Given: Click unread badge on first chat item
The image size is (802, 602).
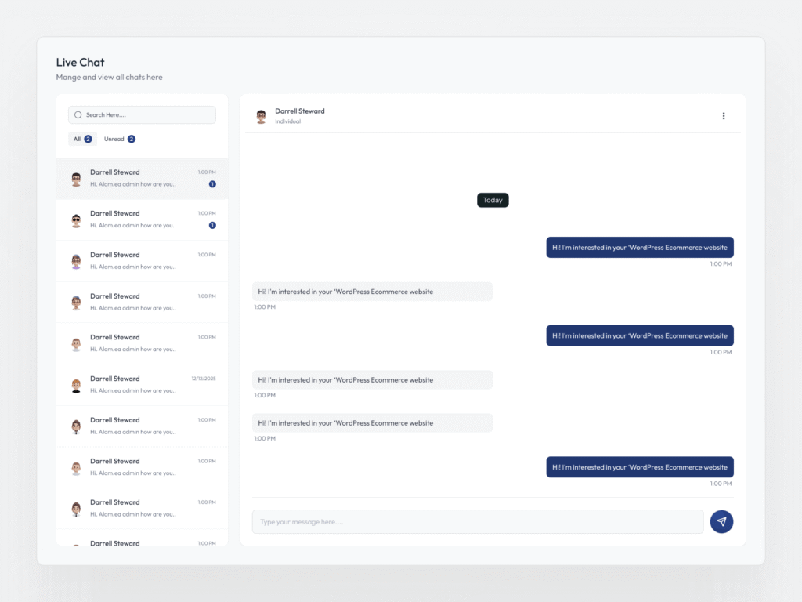Looking at the screenshot, I should (x=212, y=184).
